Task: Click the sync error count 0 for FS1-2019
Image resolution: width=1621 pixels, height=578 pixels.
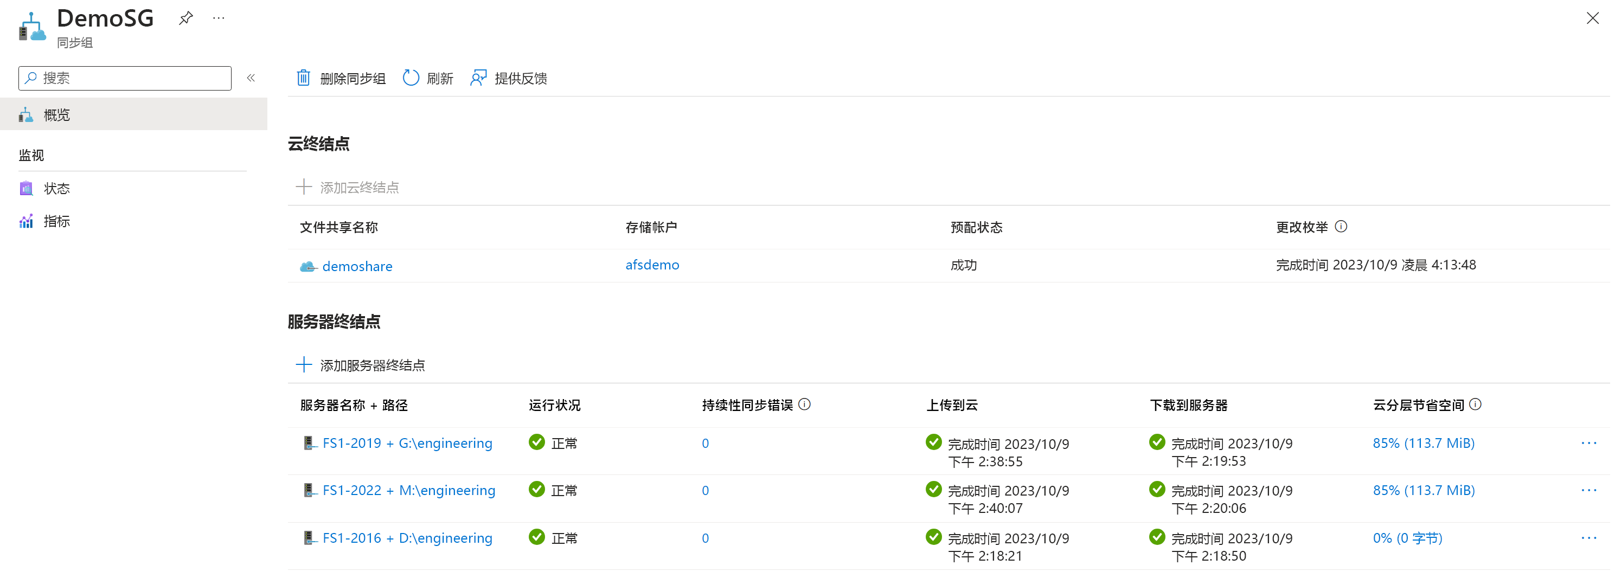Action: 705,443
